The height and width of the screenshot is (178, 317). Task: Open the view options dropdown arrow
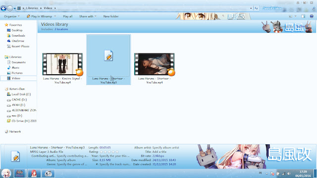pos(296,16)
